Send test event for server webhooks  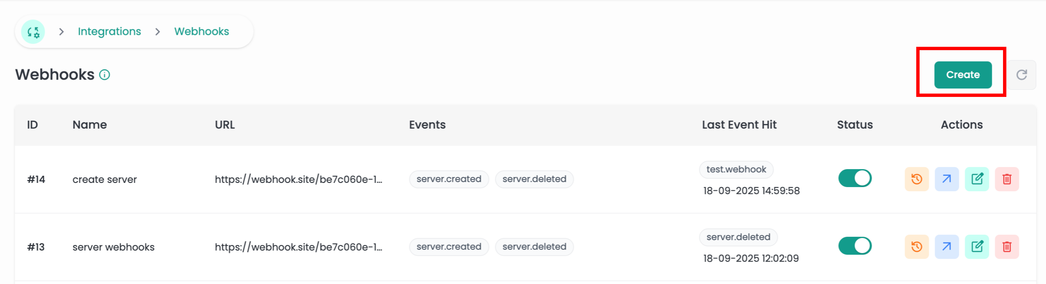tap(946, 247)
